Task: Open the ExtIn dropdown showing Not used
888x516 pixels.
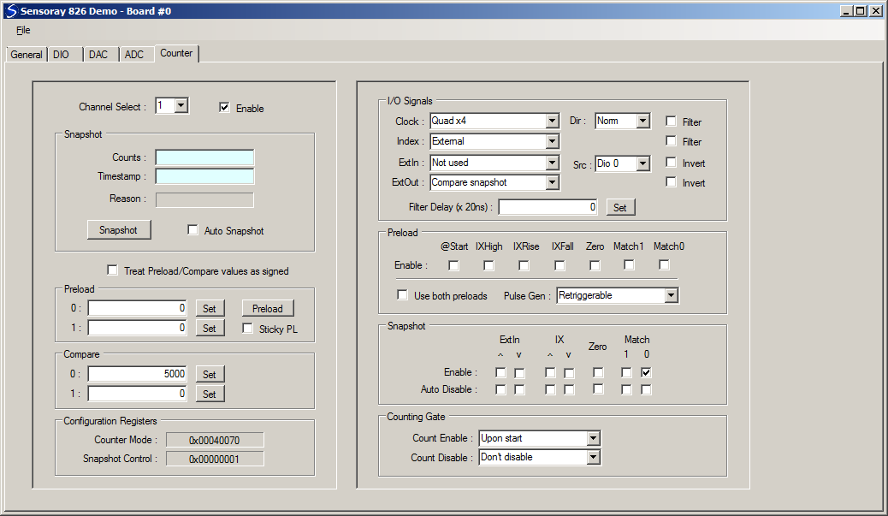Action: pos(495,163)
